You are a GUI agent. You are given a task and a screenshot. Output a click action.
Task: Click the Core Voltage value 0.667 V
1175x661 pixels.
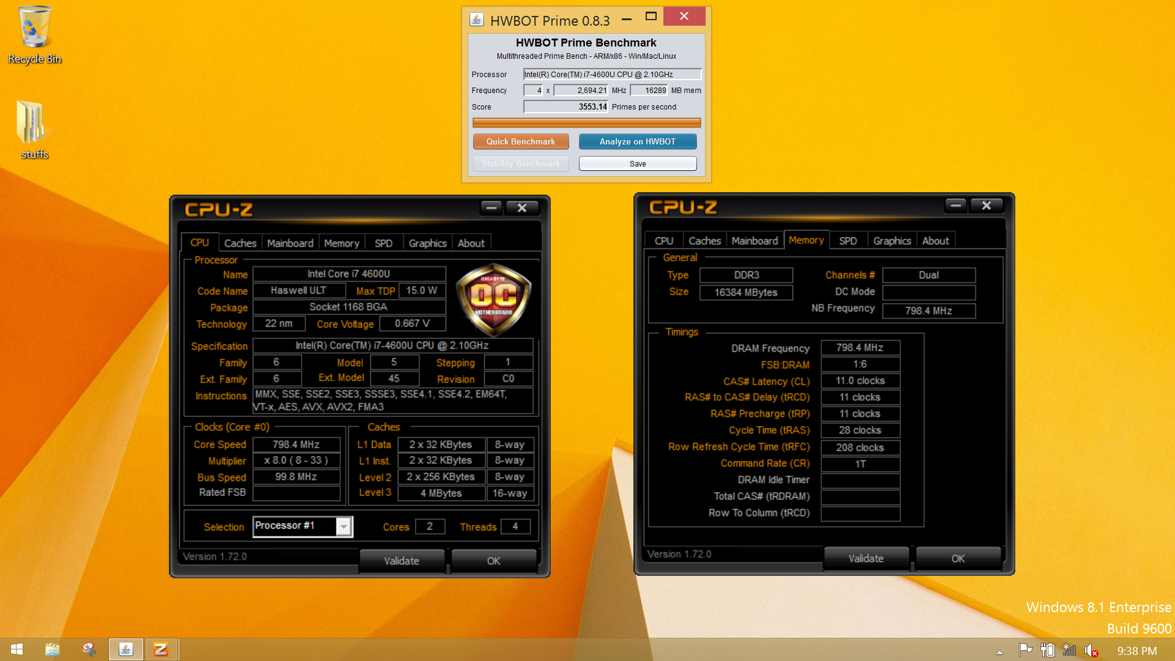pyautogui.click(x=412, y=323)
